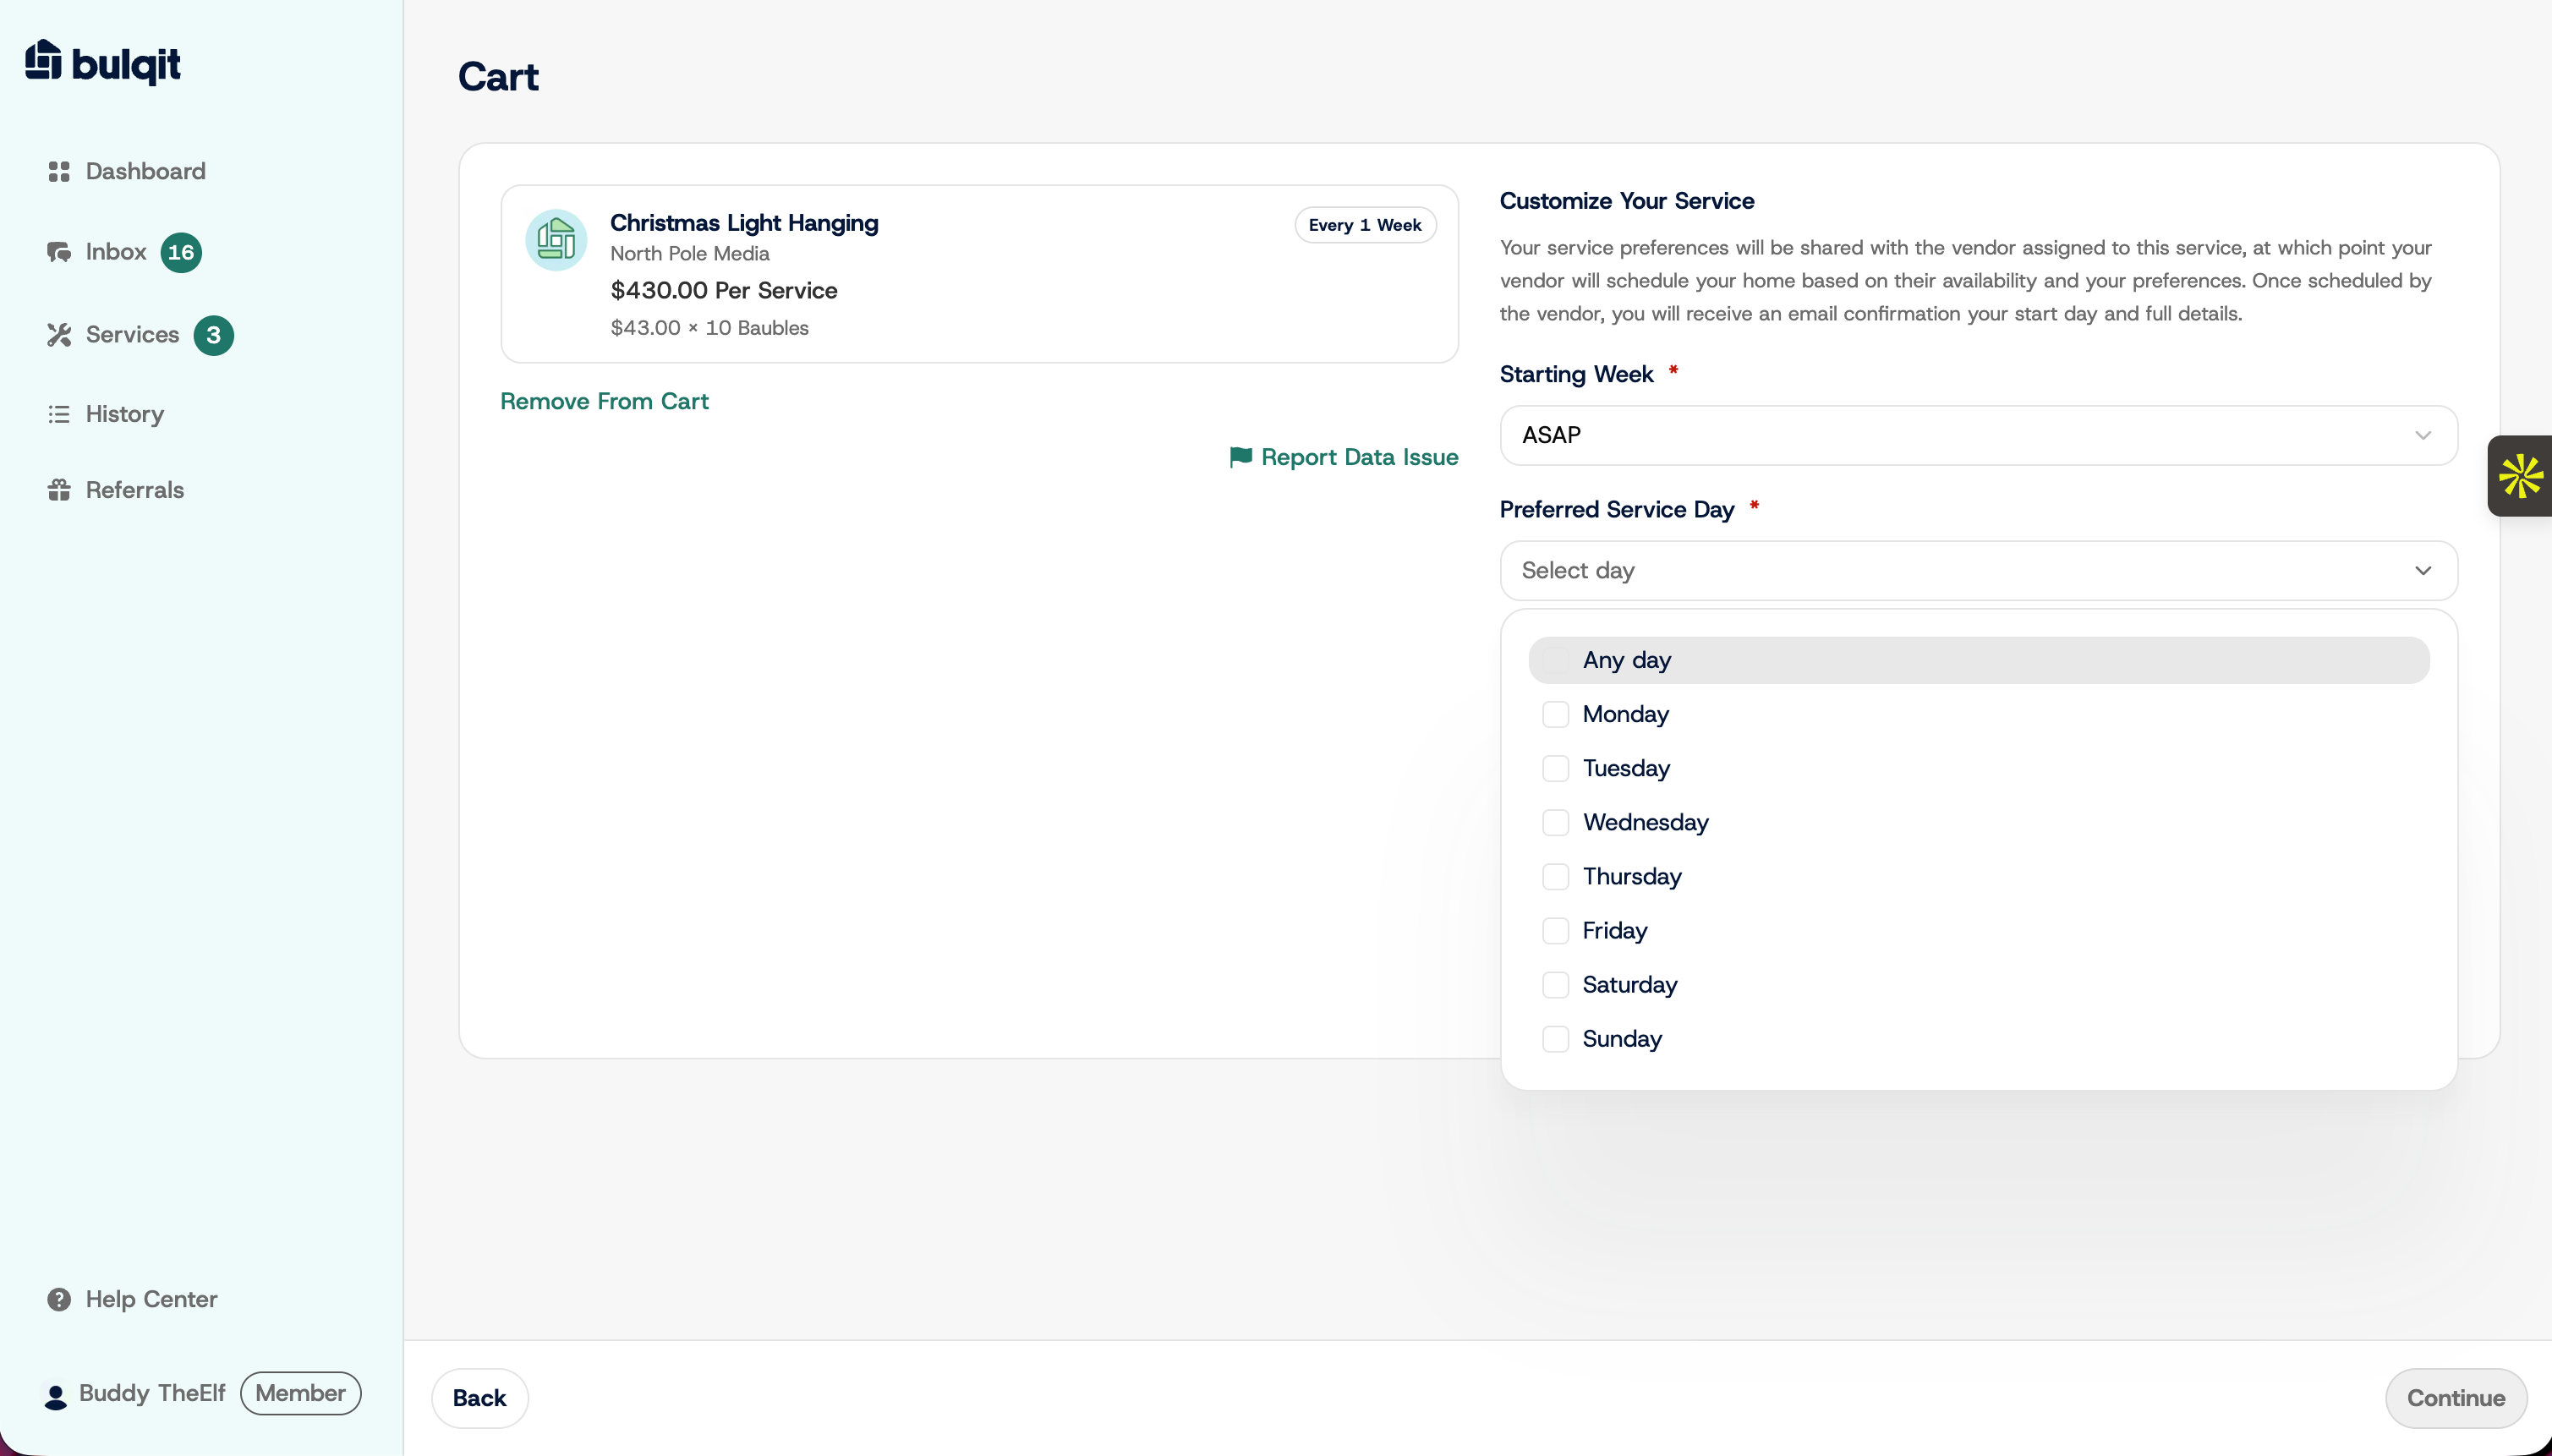Click Remove From Cart link
The width and height of the screenshot is (2552, 1456).
(604, 401)
